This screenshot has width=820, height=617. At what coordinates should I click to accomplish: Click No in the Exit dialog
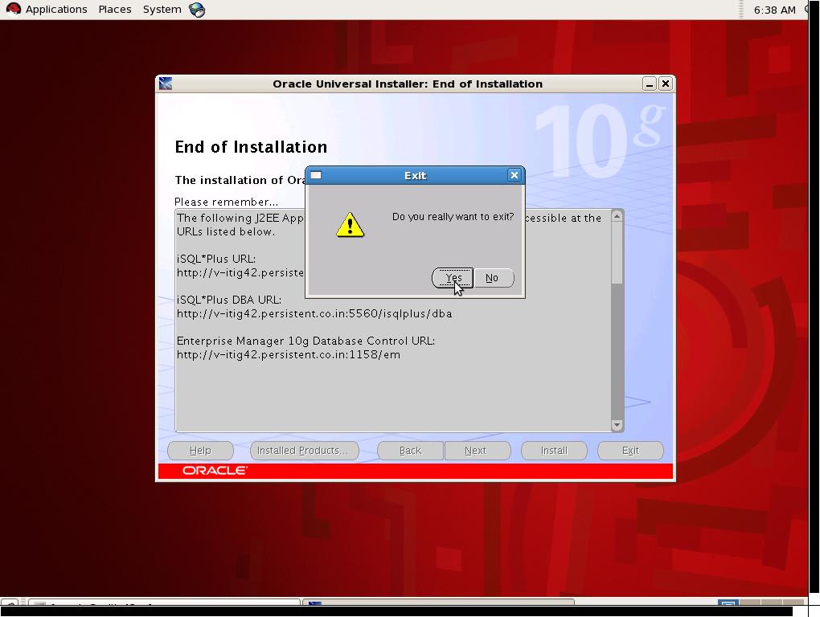[x=493, y=278]
